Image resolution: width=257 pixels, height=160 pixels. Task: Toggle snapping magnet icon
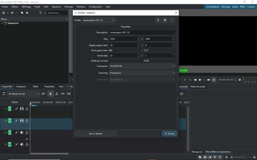pyautogui.click(x=220, y=157)
